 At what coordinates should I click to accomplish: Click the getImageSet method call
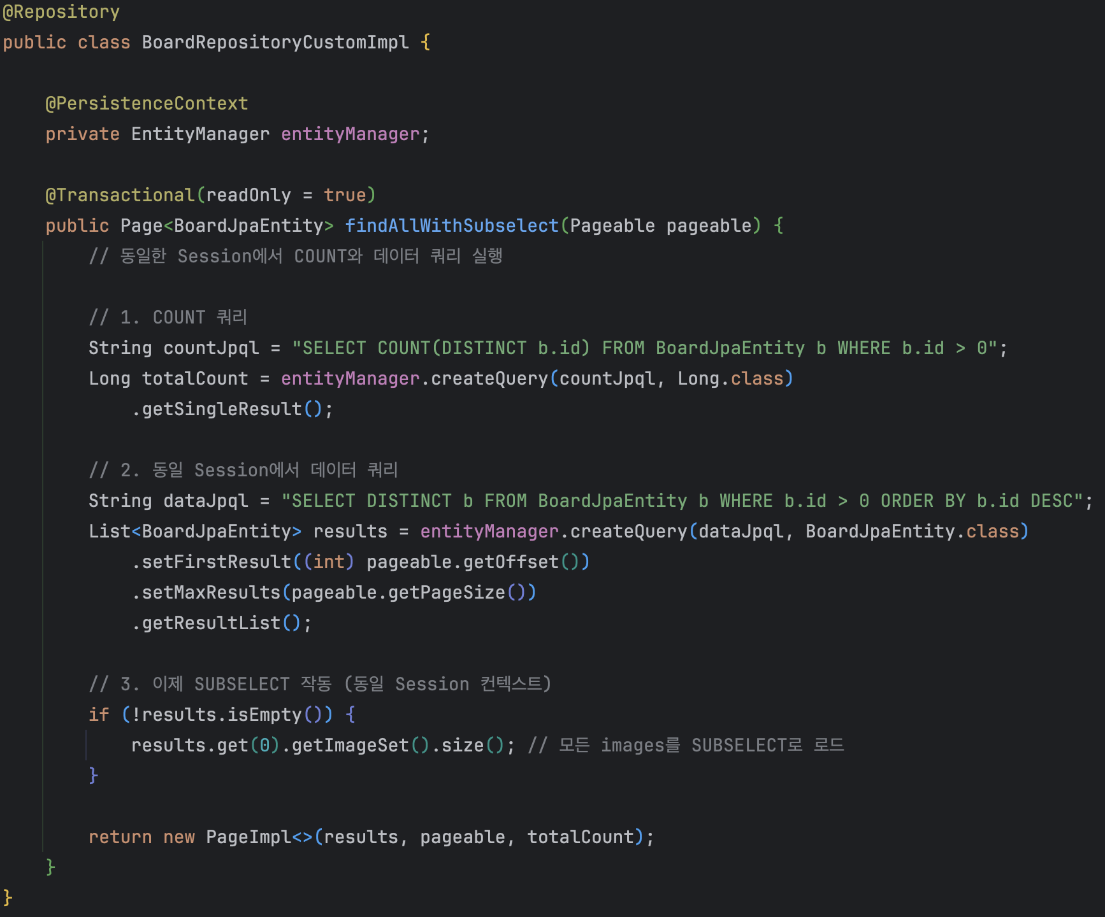pos(350,746)
